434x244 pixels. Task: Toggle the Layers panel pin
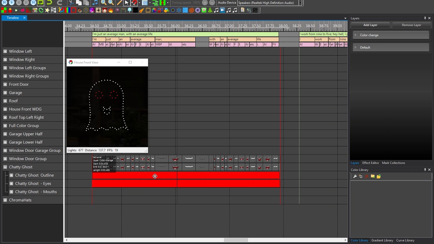point(425,18)
